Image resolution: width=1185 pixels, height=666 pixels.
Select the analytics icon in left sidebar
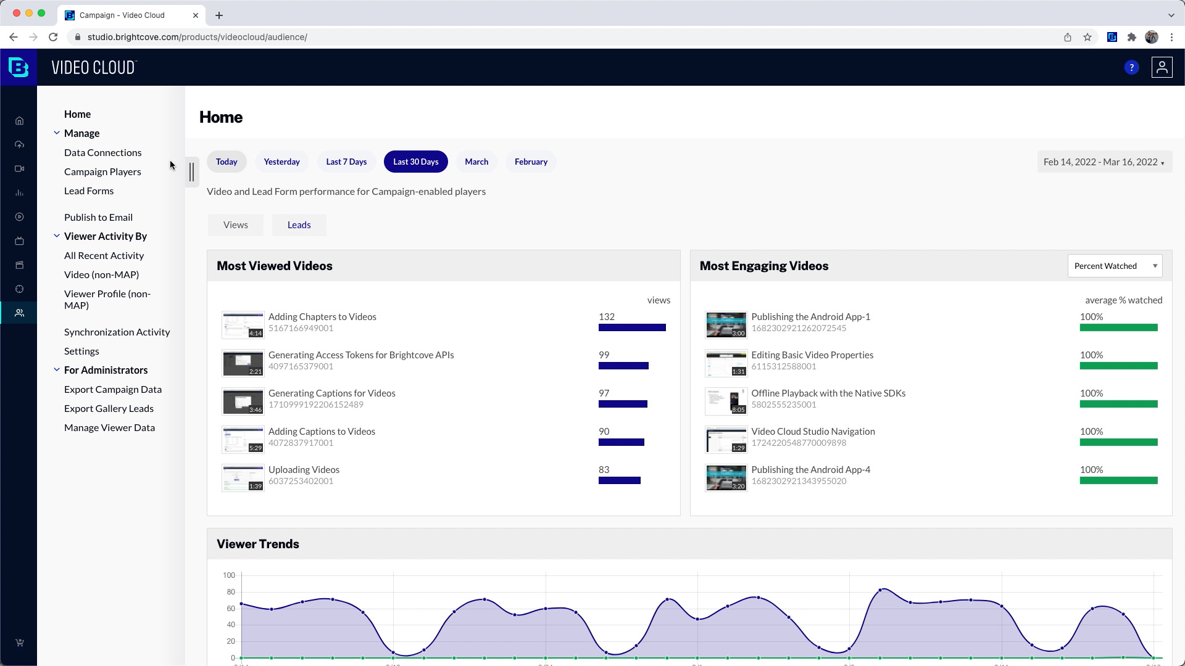click(20, 193)
